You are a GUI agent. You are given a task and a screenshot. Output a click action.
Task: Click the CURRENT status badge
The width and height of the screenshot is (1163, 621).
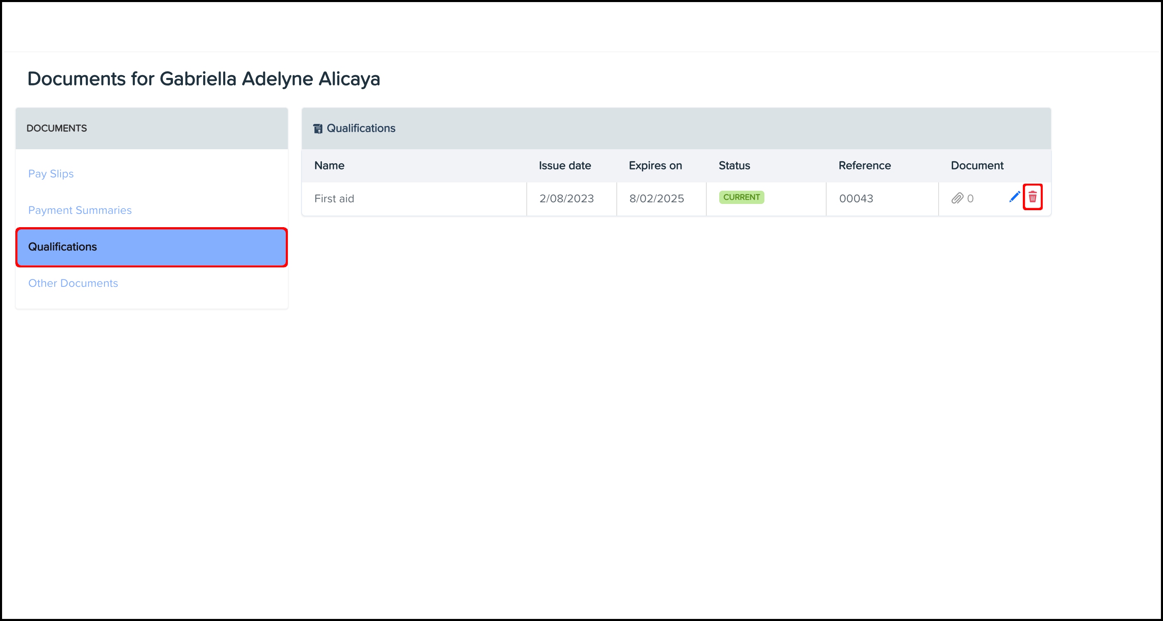click(741, 197)
